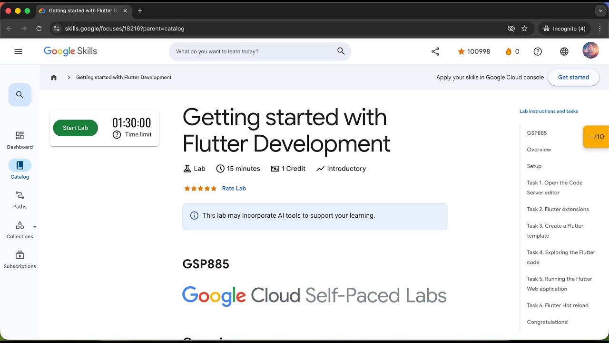Open Catalog in the sidebar
This screenshot has height=343, width=609.
(20, 170)
